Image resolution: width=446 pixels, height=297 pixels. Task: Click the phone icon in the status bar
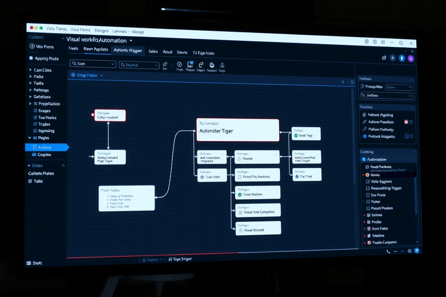tap(388, 251)
